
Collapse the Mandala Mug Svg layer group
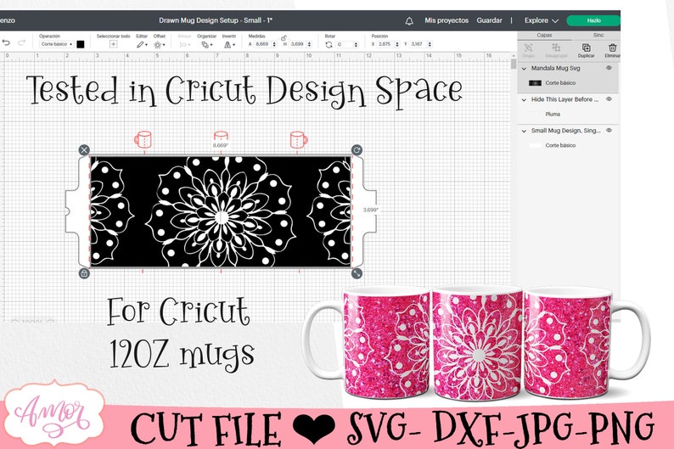524,68
